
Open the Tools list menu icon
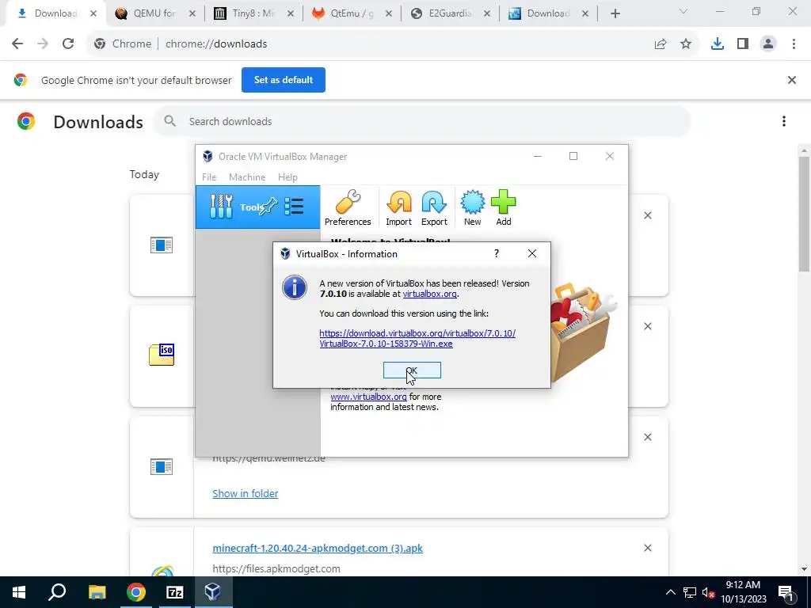click(294, 207)
